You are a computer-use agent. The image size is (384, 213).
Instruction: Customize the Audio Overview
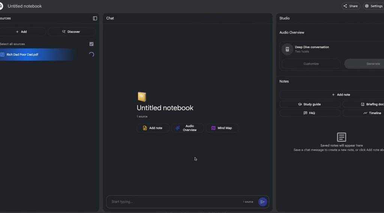tap(311, 64)
